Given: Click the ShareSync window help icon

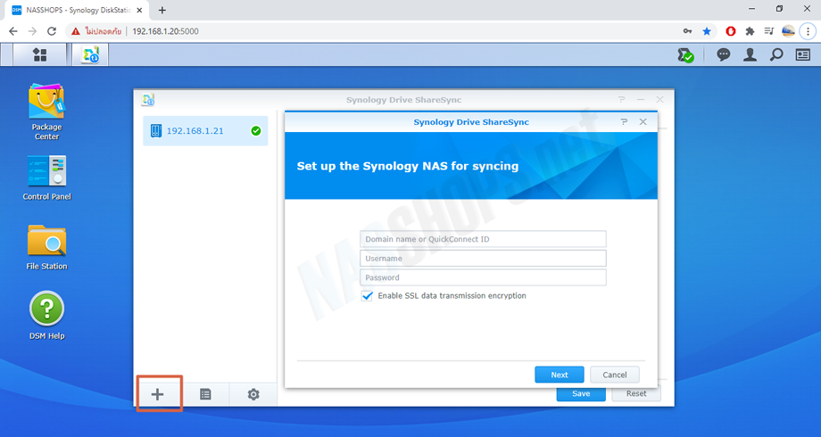Looking at the screenshot, I should coord(621,99).
